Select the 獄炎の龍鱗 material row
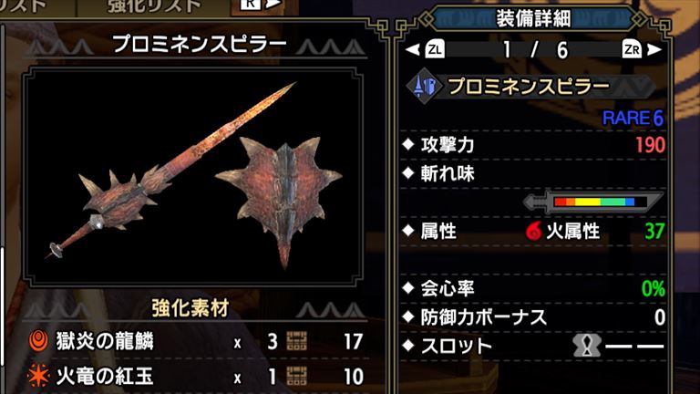This screenshot has height=394, width=700. click(195, 341)
